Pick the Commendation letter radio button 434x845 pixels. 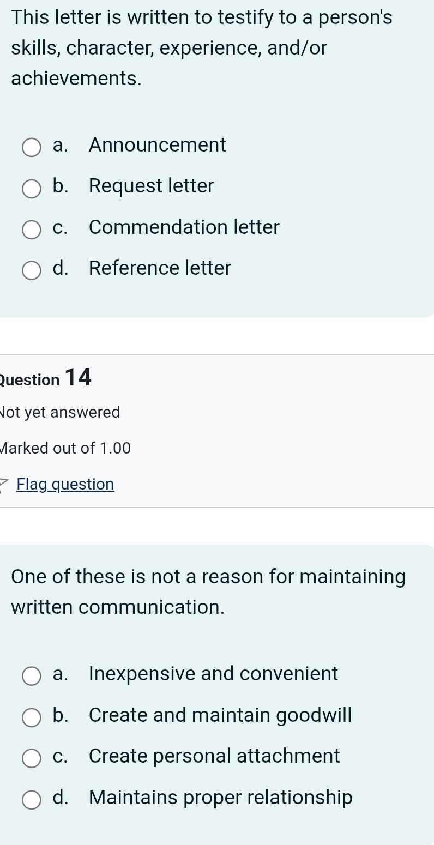(32, 230)
